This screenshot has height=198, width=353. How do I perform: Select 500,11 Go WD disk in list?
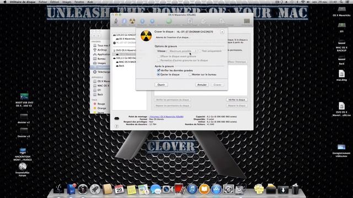pos(125,58)
